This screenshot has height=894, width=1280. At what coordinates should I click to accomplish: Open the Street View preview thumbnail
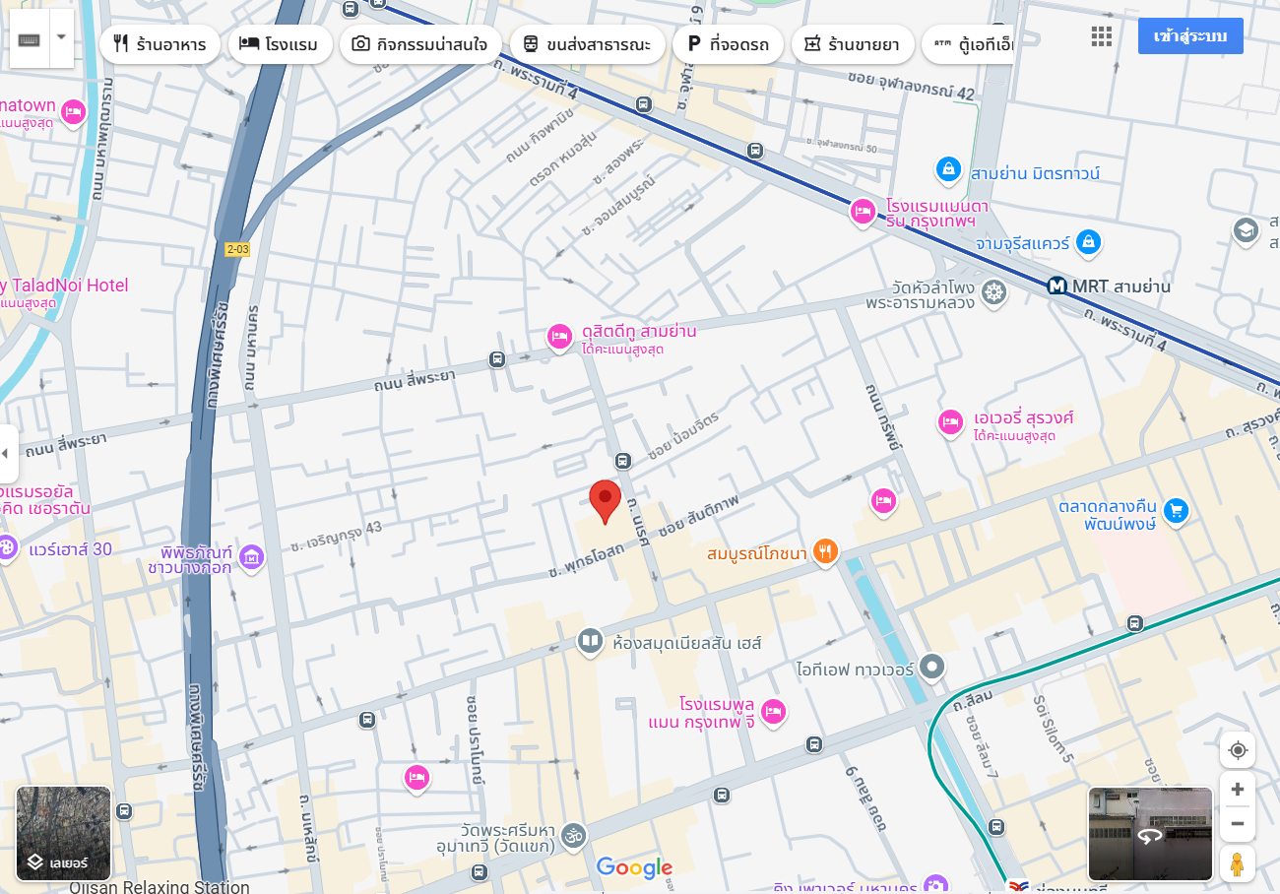coord(1150,834)
